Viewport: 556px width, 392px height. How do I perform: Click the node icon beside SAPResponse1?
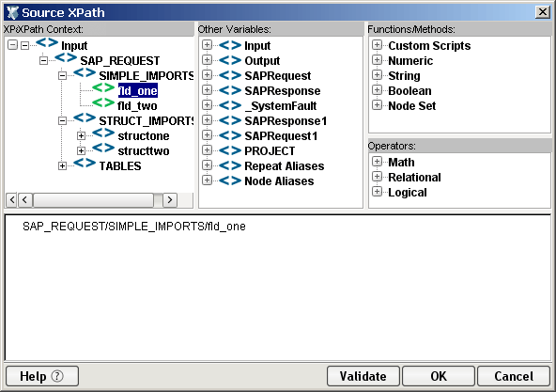(x=230, y=120)
